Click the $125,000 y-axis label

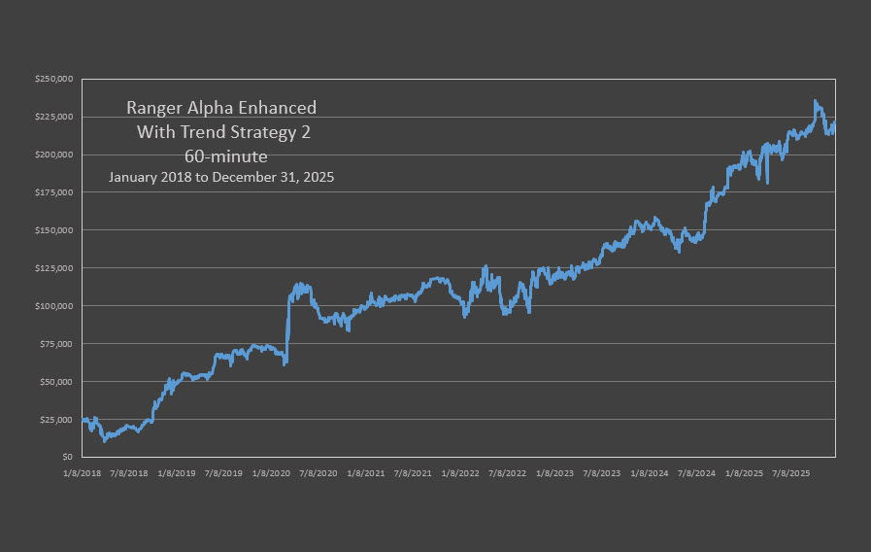(x=53, y=268)
